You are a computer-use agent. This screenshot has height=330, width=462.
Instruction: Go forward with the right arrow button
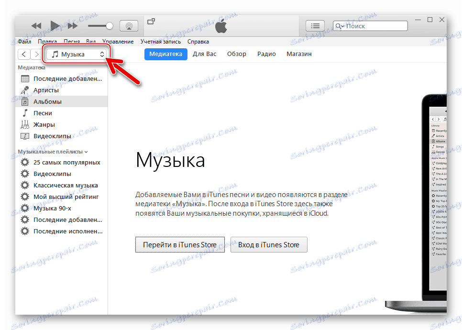[x=36, y=54]
